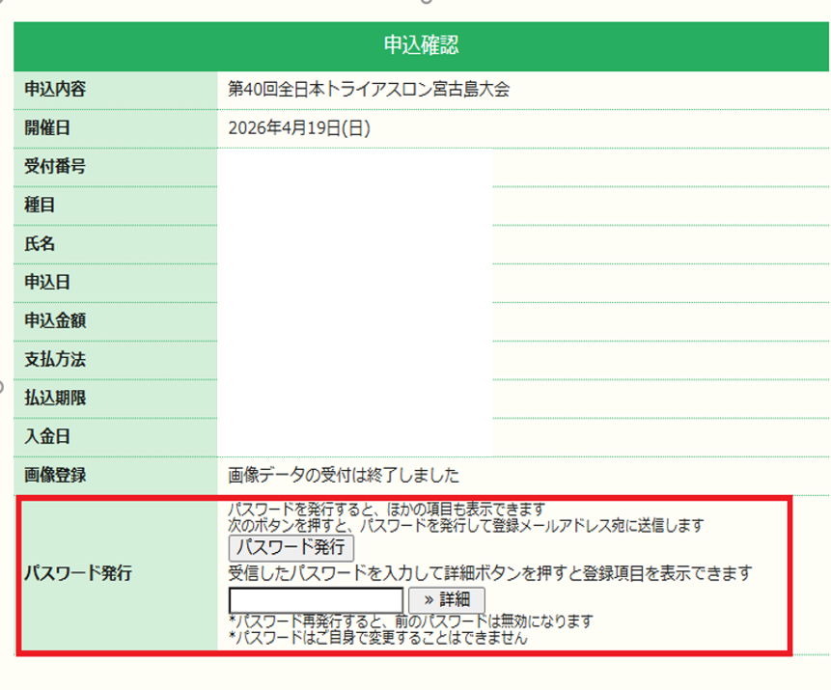Focus the password input text box
Screen dimensions: 831x690
[316, 599]
